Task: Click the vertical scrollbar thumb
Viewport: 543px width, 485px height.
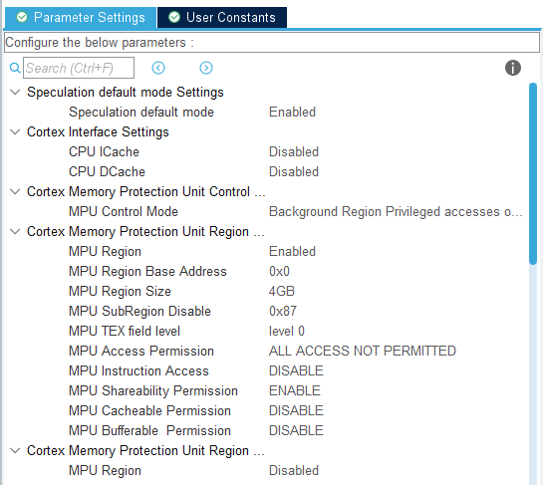Action: click(533, 173)
